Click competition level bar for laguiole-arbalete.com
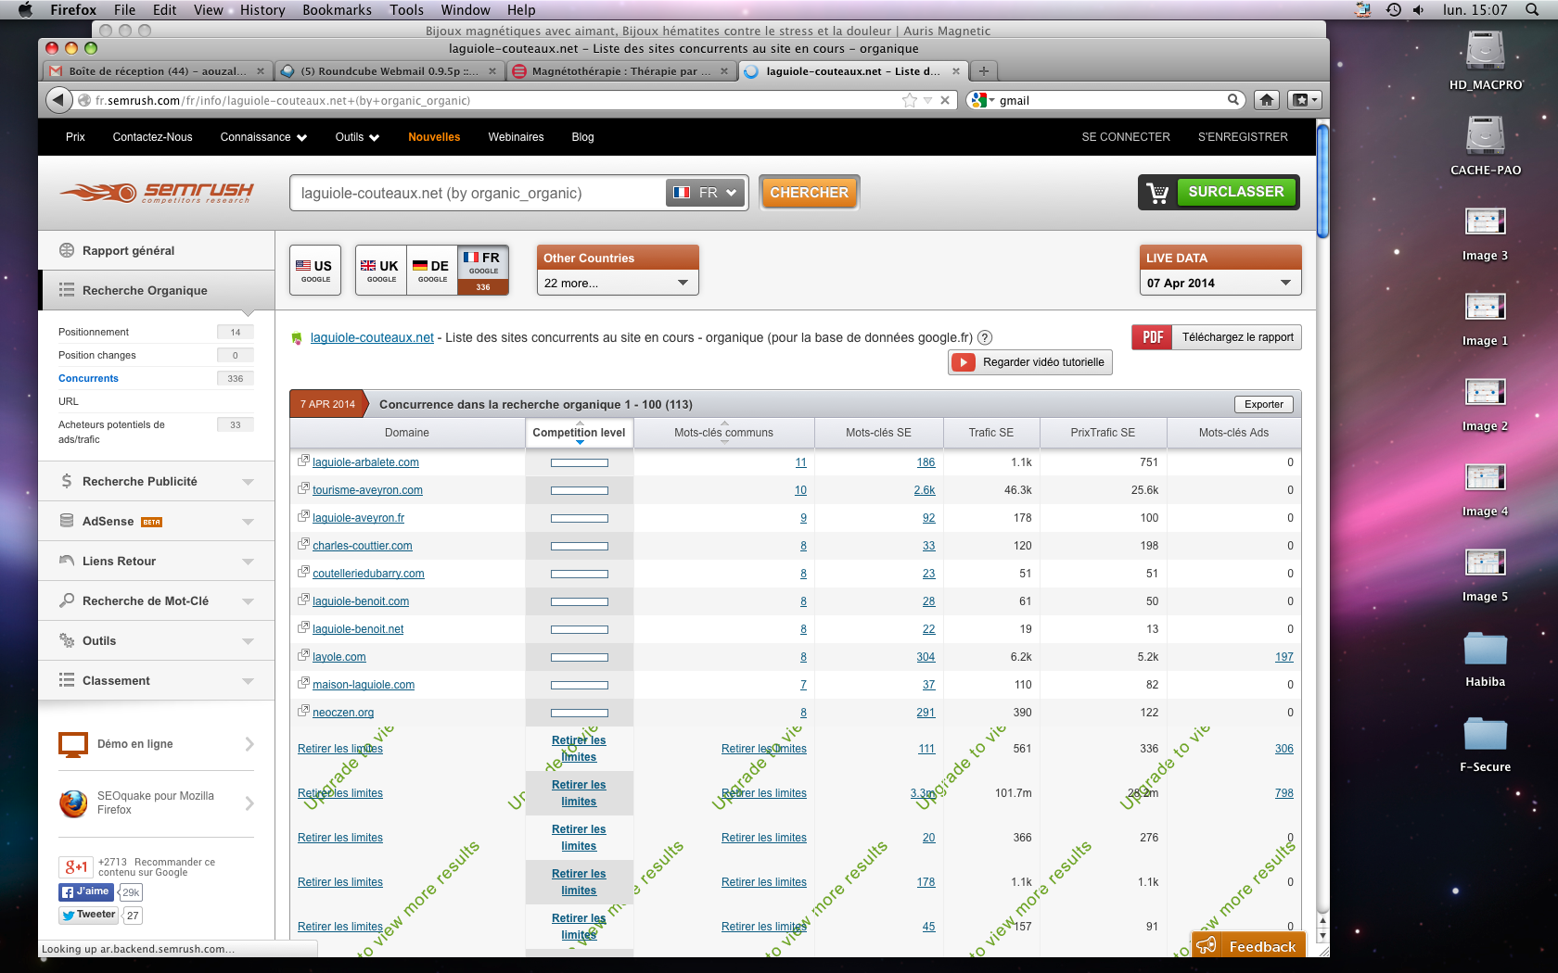 (x=580, y=462)
